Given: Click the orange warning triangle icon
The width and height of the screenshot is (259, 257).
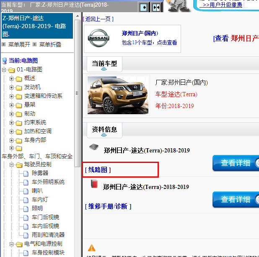Looking at the screenshot, I should coord(92,248).
